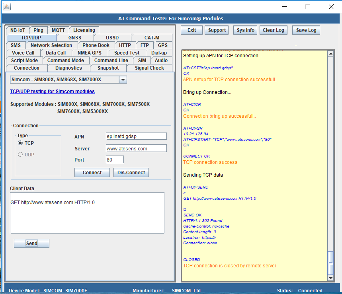Image resolution: width=342 pixels, height=294 pixels.
Task: Open the Speed Test tab
Action: (x=127, y=53)
